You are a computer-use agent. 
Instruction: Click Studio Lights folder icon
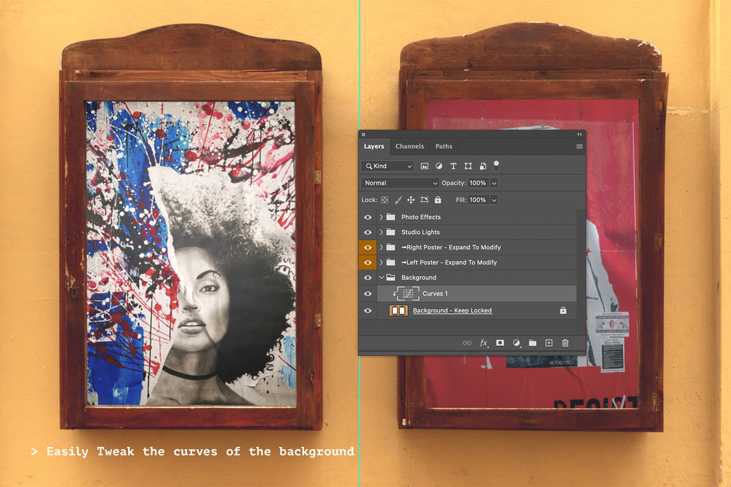[x=391, y=232]
